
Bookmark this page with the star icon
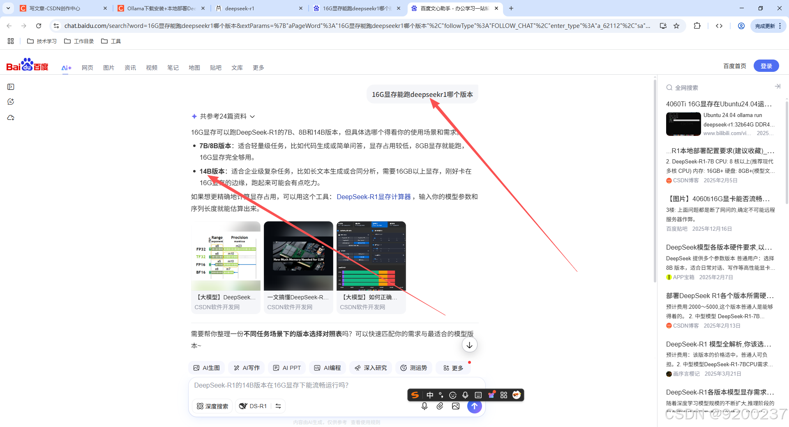pyautogui.click(x=676, y=26)
